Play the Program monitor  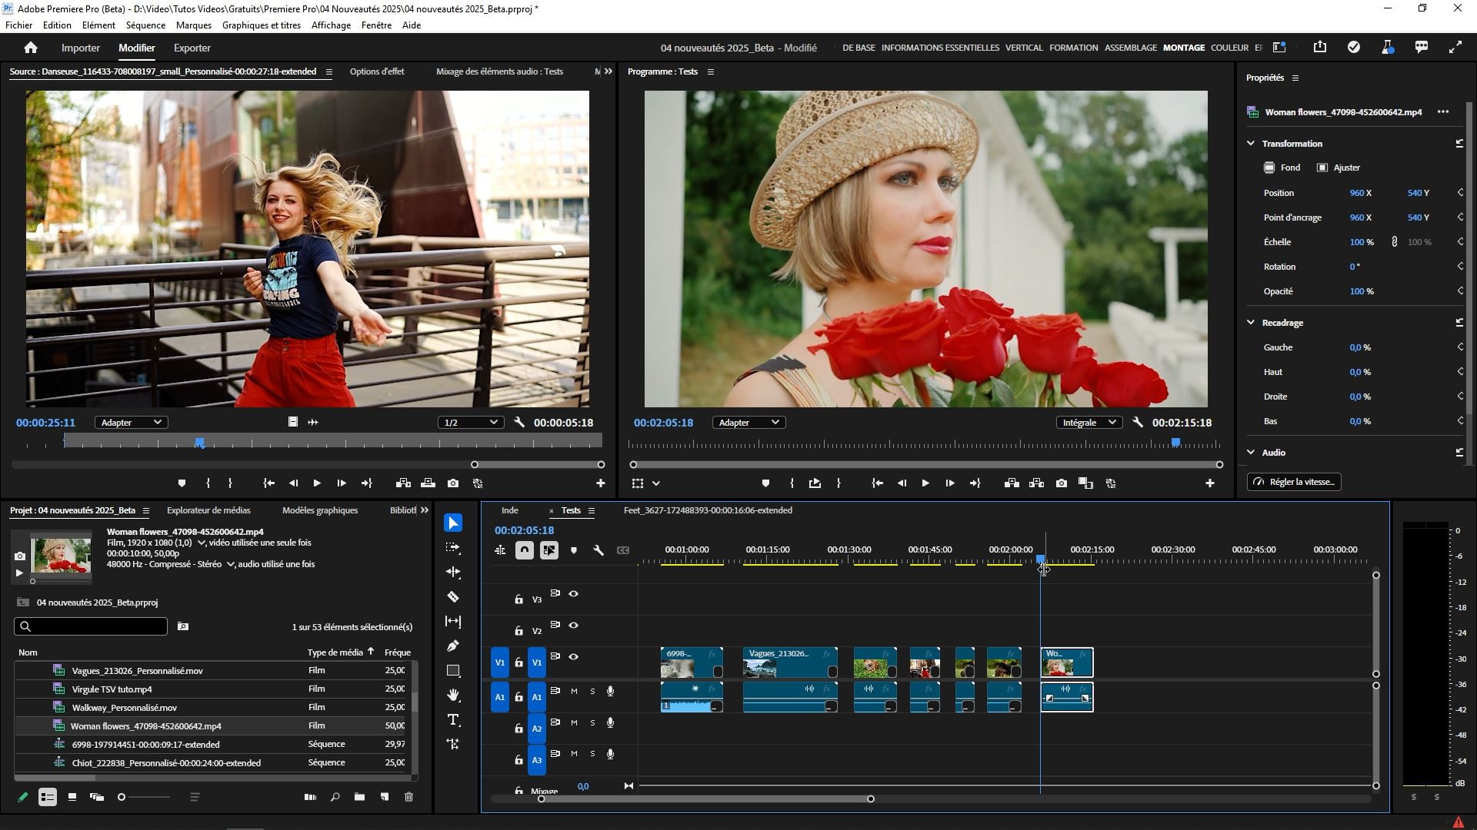click(925, 483)
